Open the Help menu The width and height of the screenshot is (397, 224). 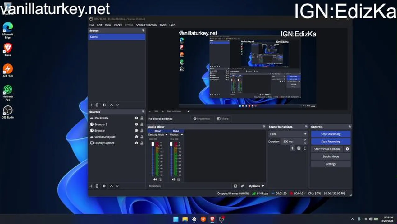click(172, 25)
